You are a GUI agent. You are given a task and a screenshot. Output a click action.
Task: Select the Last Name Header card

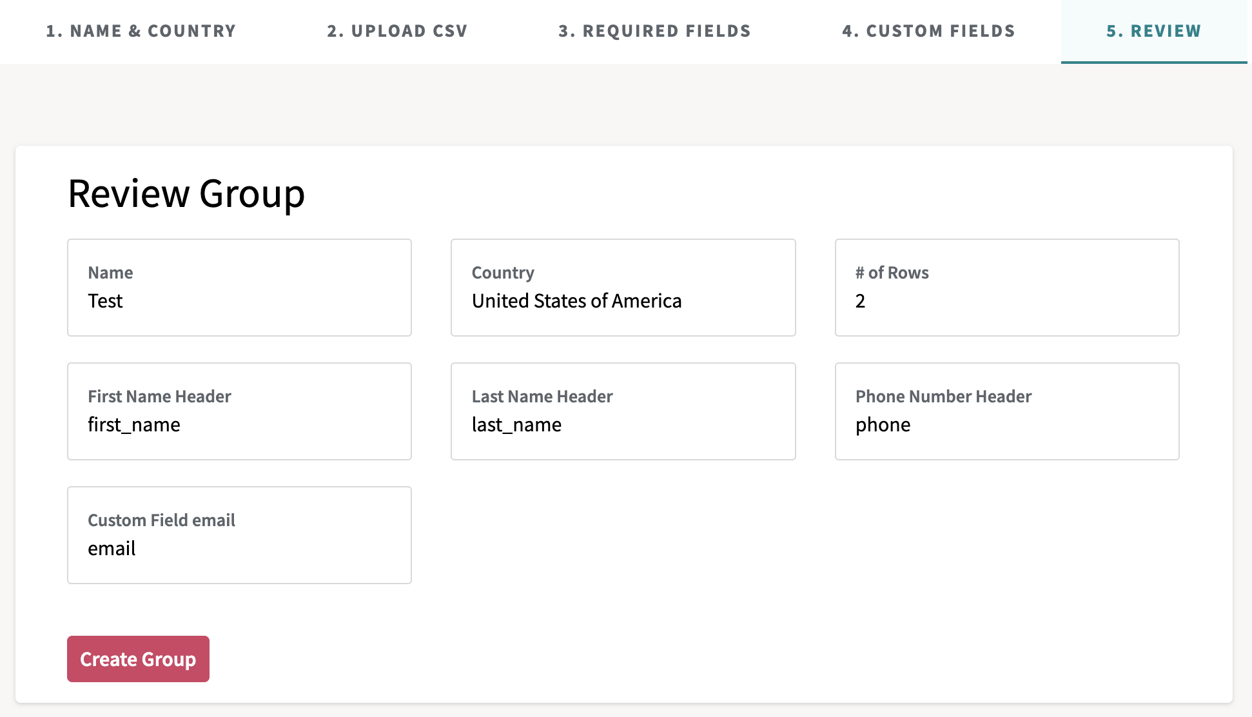click(x=623, y=411)
